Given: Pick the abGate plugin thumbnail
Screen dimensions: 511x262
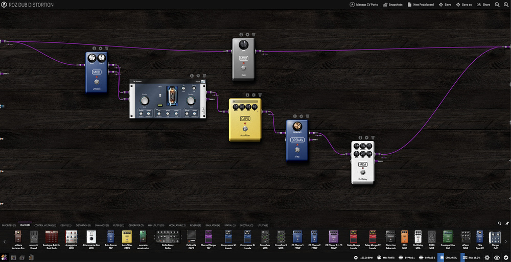Looking at the screenshot, I should pos(18,236).
